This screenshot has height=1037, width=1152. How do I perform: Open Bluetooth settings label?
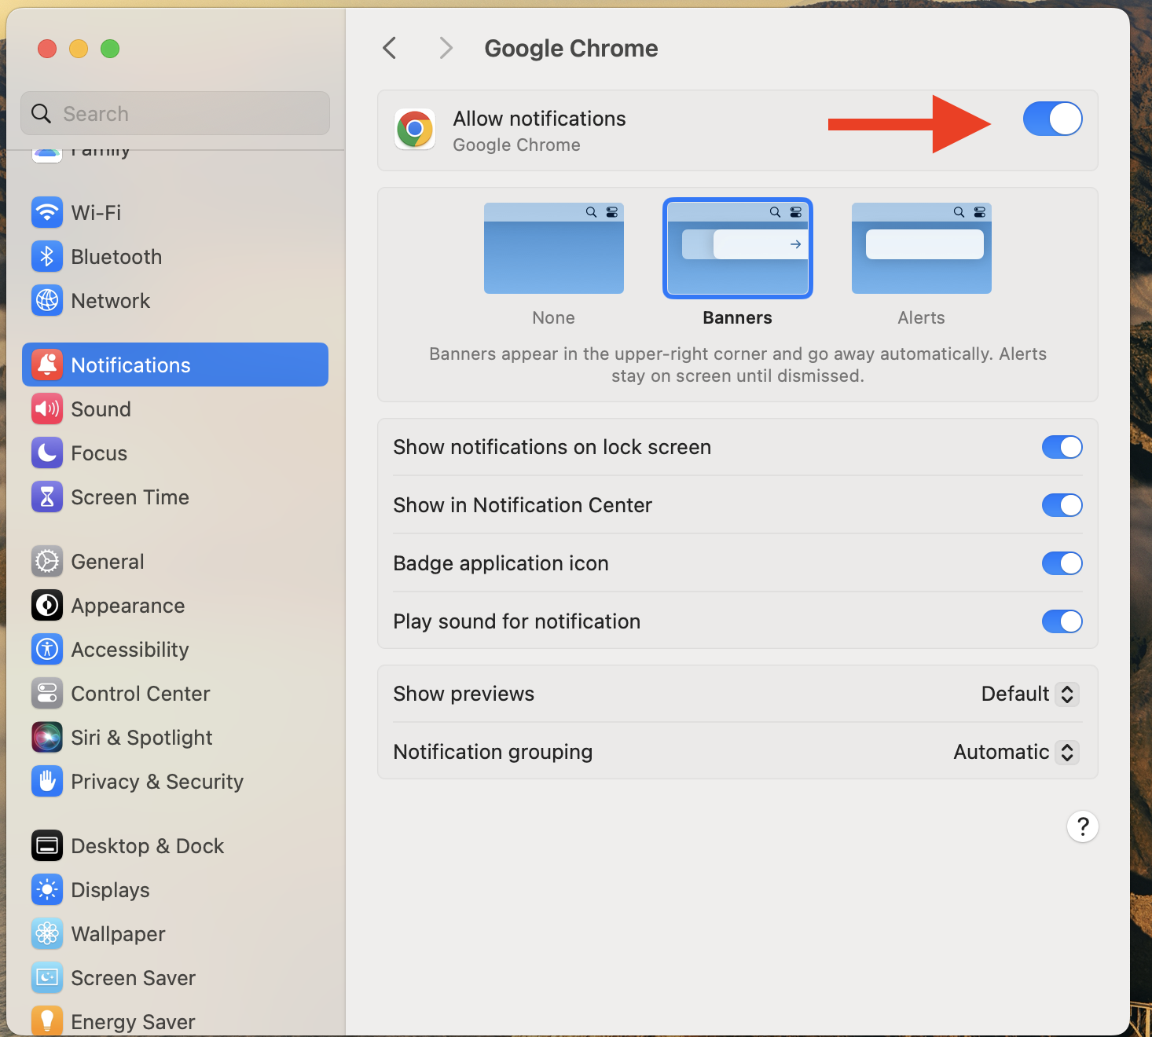[116, 257]
